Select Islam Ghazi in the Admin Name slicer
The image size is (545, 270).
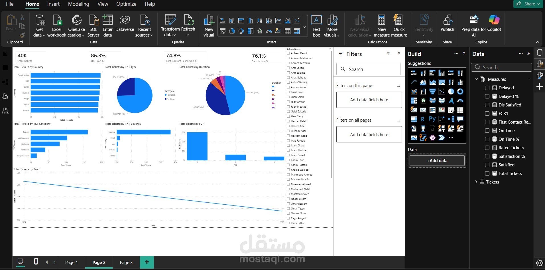(288, 145)
